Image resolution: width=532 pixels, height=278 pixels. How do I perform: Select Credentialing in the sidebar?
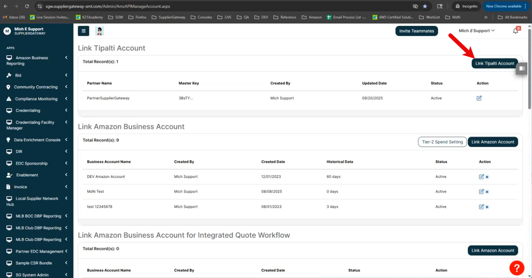(x=28, y=110)
